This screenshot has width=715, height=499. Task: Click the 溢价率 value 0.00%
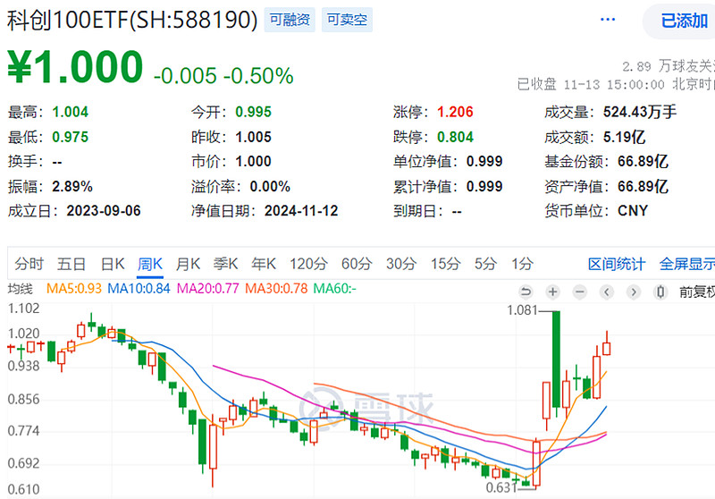tap(270, 186)
